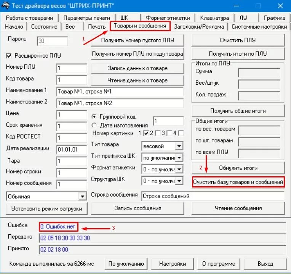Click the Наименование 1 text field
Screen dimensions: 291x274
click(x=120, y=92)
